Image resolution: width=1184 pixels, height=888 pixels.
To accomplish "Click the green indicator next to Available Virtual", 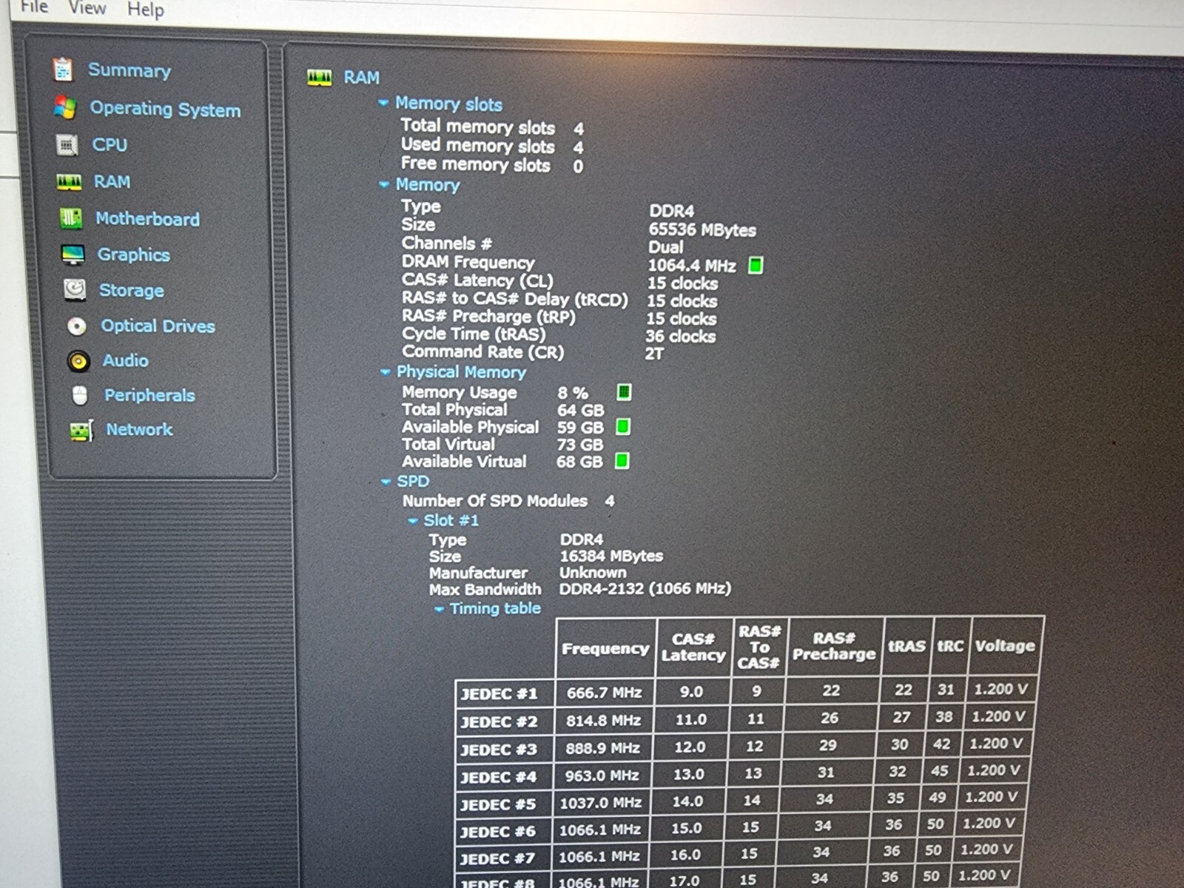I will pyautogui.click(x=622, y=462).
